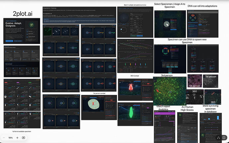Click the 'DNA can roll into adaptations' label
229x143 pixels.
(x=202, y=6)
